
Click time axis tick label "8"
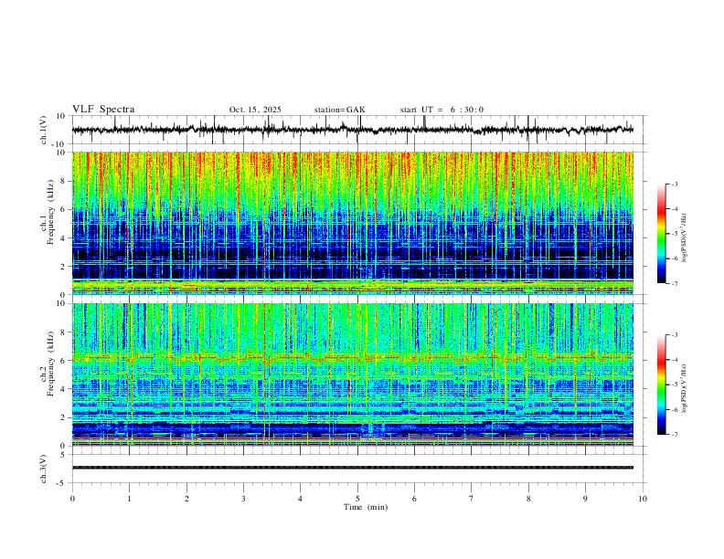pos(528,499)
